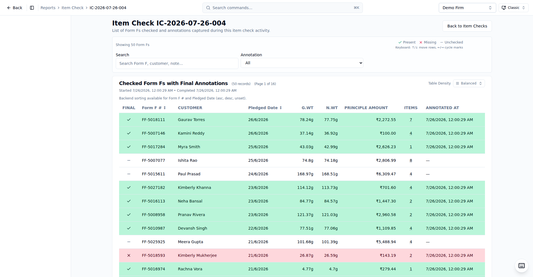Click the ANNOTATED AT column header
This screenshot has height=277, width=533.
pos(442,108)
